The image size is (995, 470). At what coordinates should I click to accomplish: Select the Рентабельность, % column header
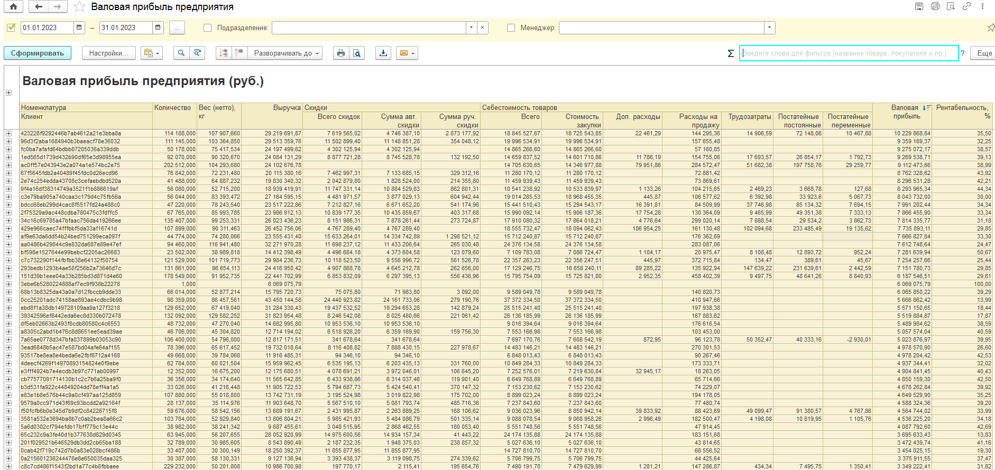tap(963, 116)
